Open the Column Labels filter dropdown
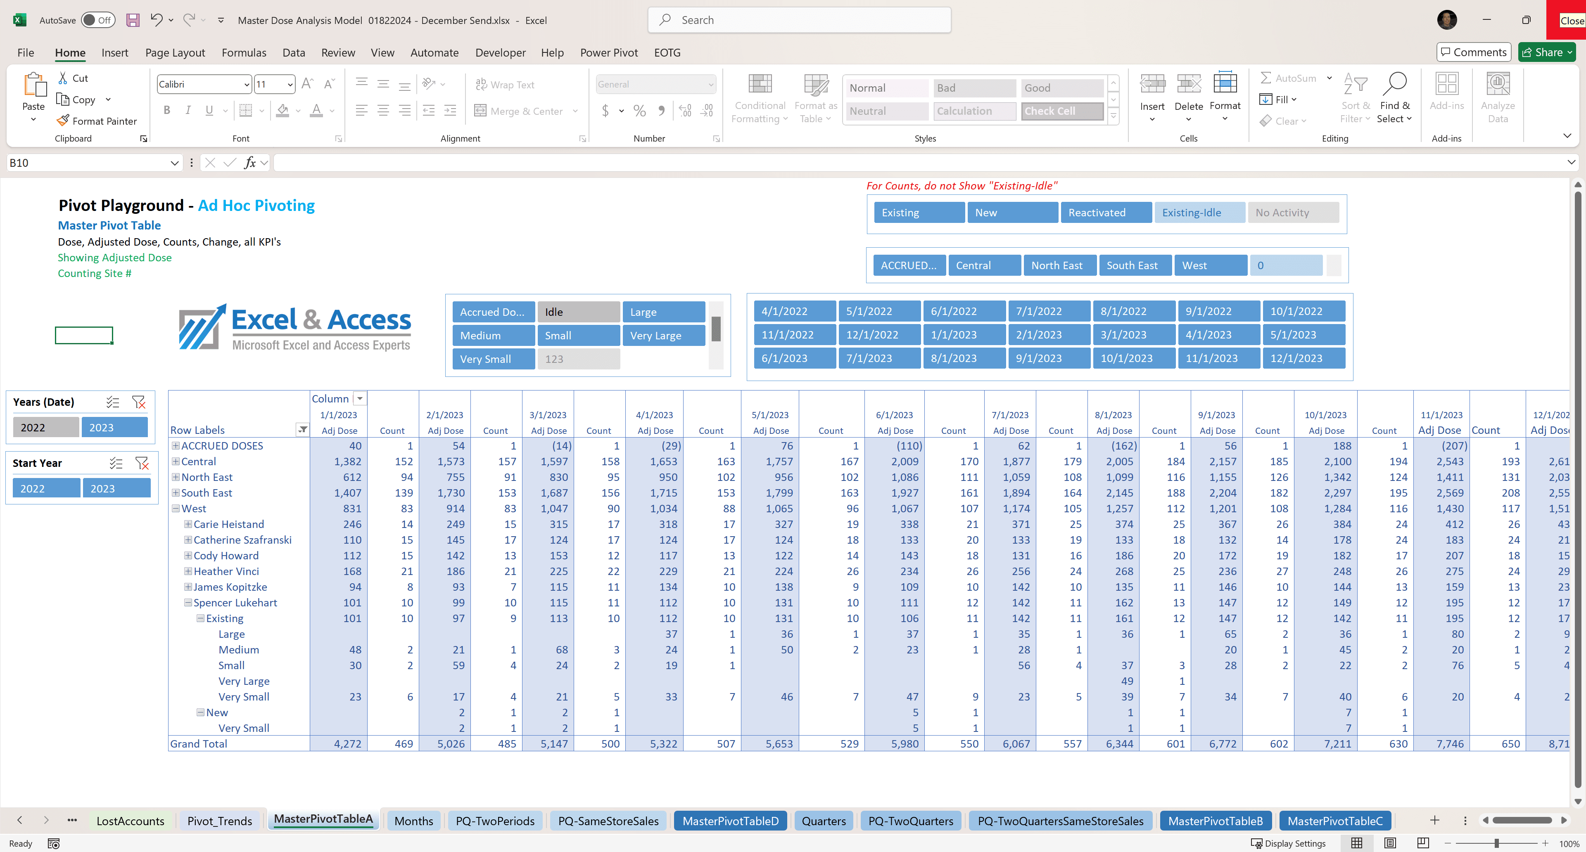1586x852 pixels. [360, 399]
